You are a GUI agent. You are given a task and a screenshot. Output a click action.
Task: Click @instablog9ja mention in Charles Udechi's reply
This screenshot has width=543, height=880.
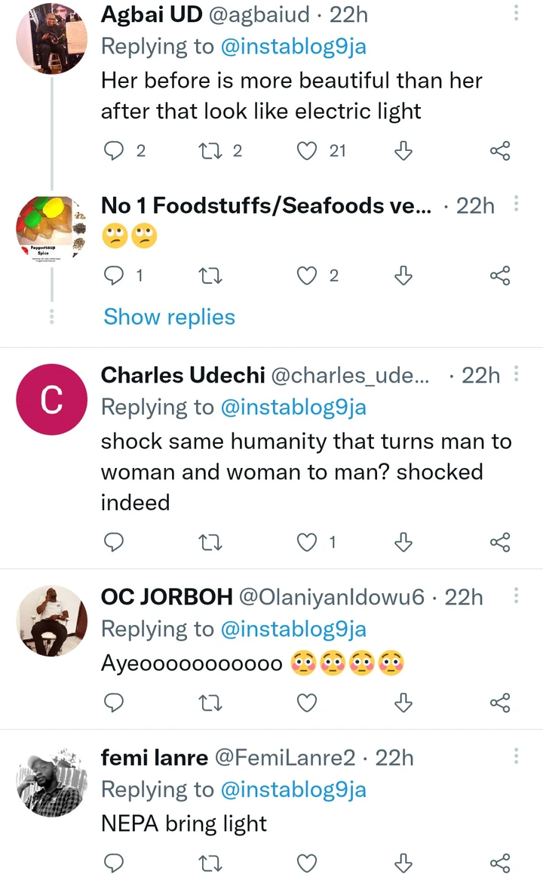point(293,407)
